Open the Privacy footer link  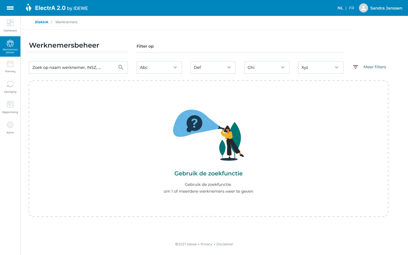tap(207, 244)
